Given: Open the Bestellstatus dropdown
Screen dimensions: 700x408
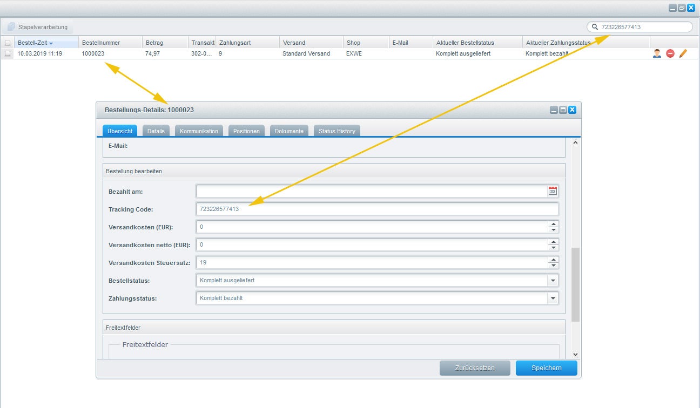Looking at the screenshot, I should click(553, 281).
